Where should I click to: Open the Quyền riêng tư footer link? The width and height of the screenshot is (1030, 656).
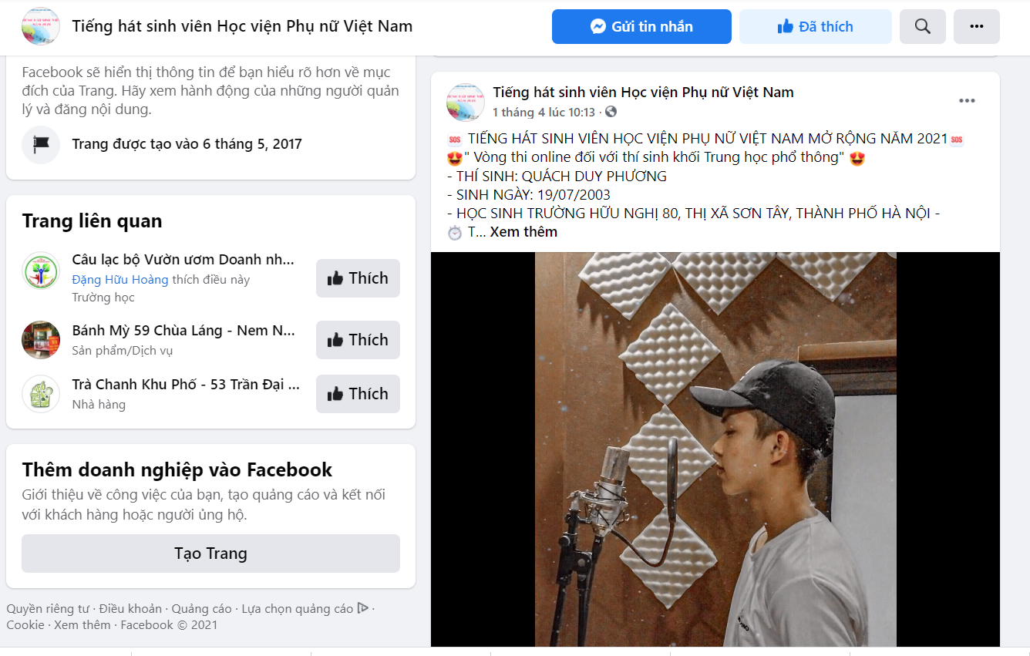point(48,609)
